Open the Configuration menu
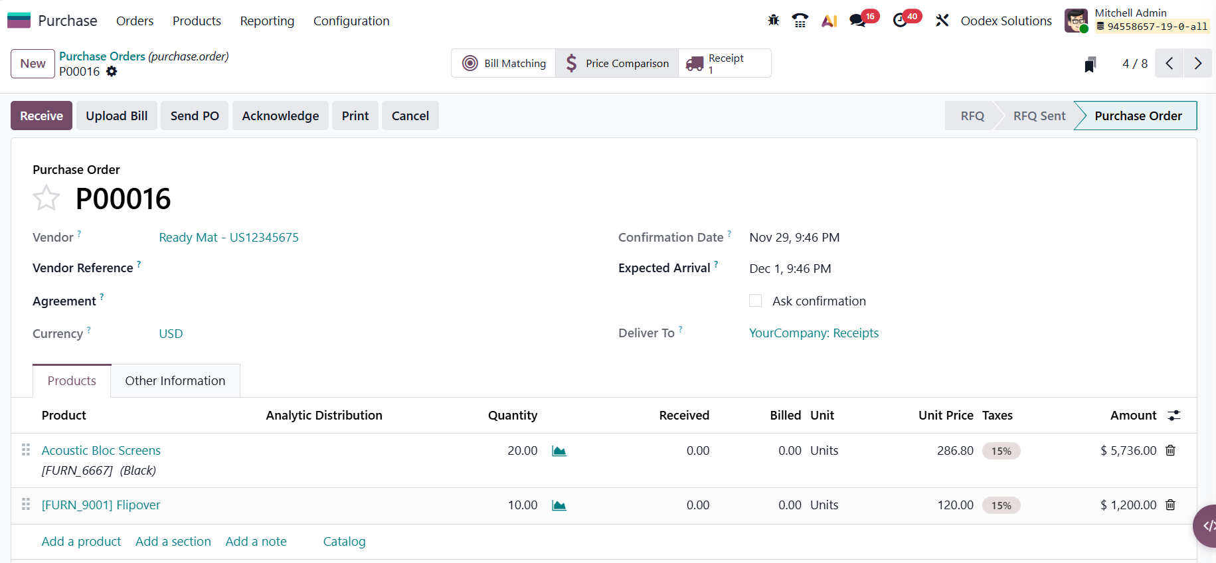The height and width of the screenshot is (563, 1216). [351, 21]
